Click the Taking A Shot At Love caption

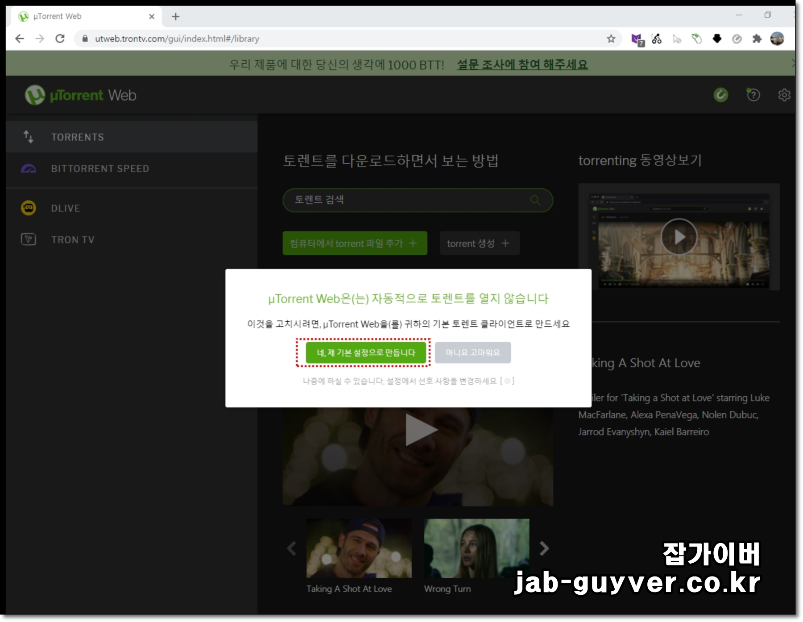349,589
